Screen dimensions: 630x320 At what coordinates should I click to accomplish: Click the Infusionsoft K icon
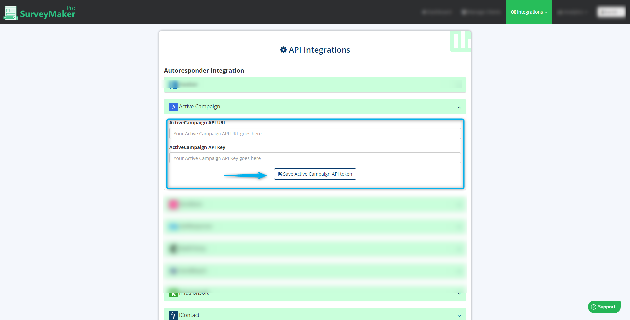(x=173, y=293)
